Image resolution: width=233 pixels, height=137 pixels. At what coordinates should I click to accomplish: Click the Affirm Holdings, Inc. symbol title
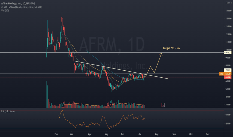(18, 3)
